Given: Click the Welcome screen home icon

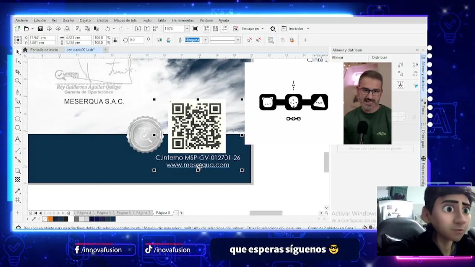Looking at the screenshot, I should pos(25,50).
